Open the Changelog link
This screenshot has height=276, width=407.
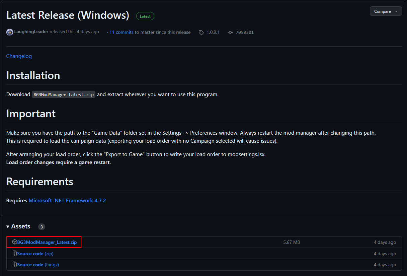coord(19,56)
